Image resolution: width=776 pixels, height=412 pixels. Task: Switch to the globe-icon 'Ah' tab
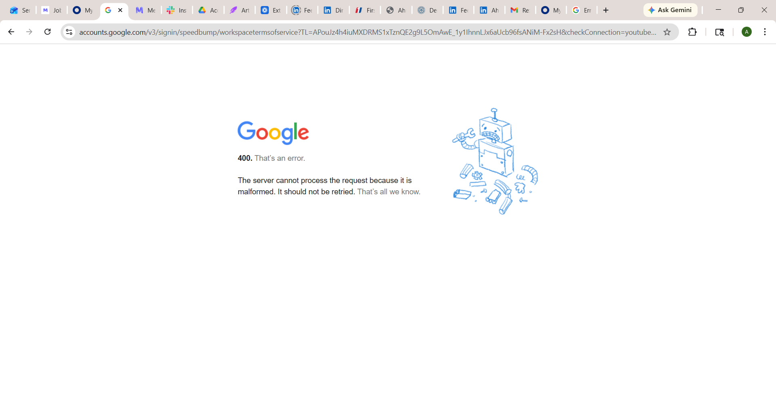coord(396,10)
